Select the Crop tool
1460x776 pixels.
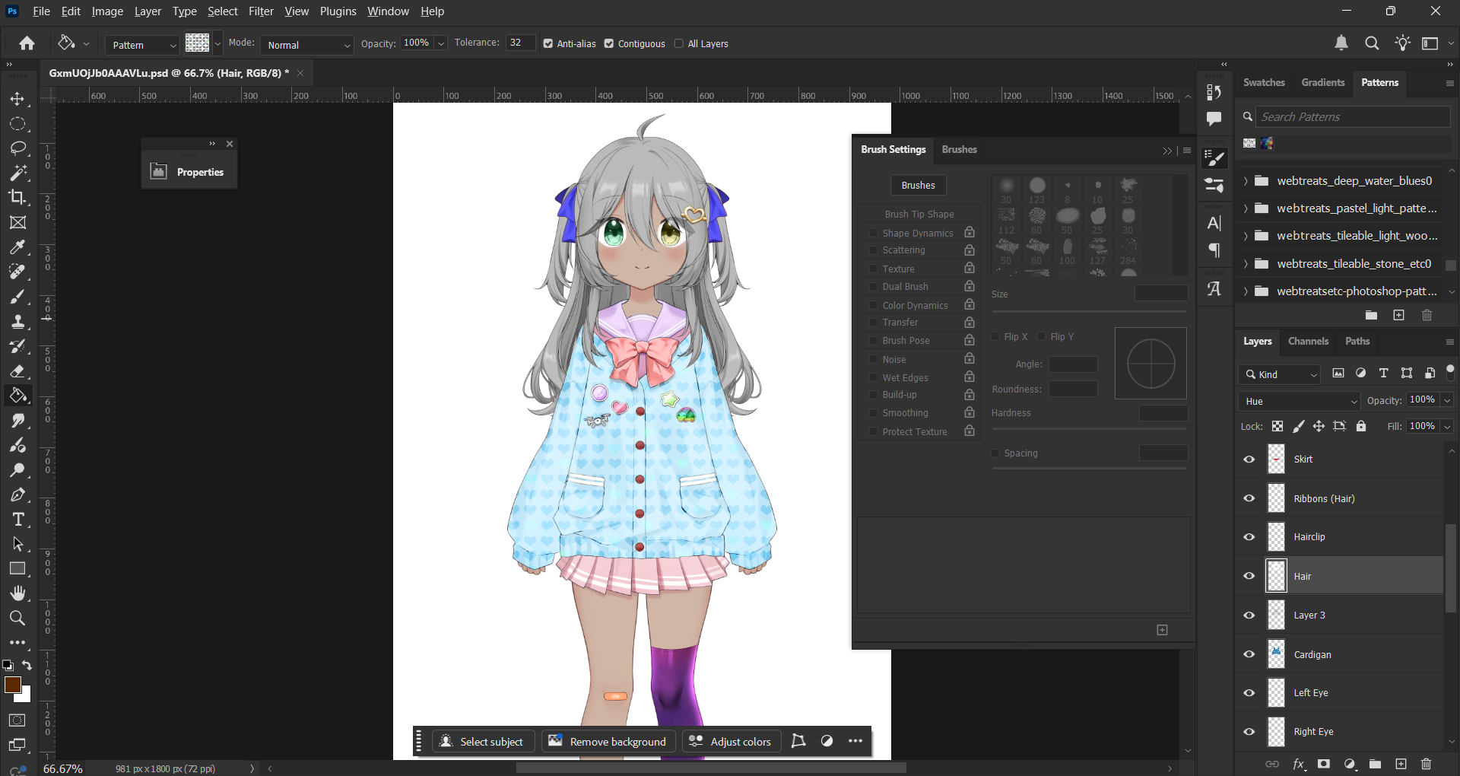pos(17,197)
